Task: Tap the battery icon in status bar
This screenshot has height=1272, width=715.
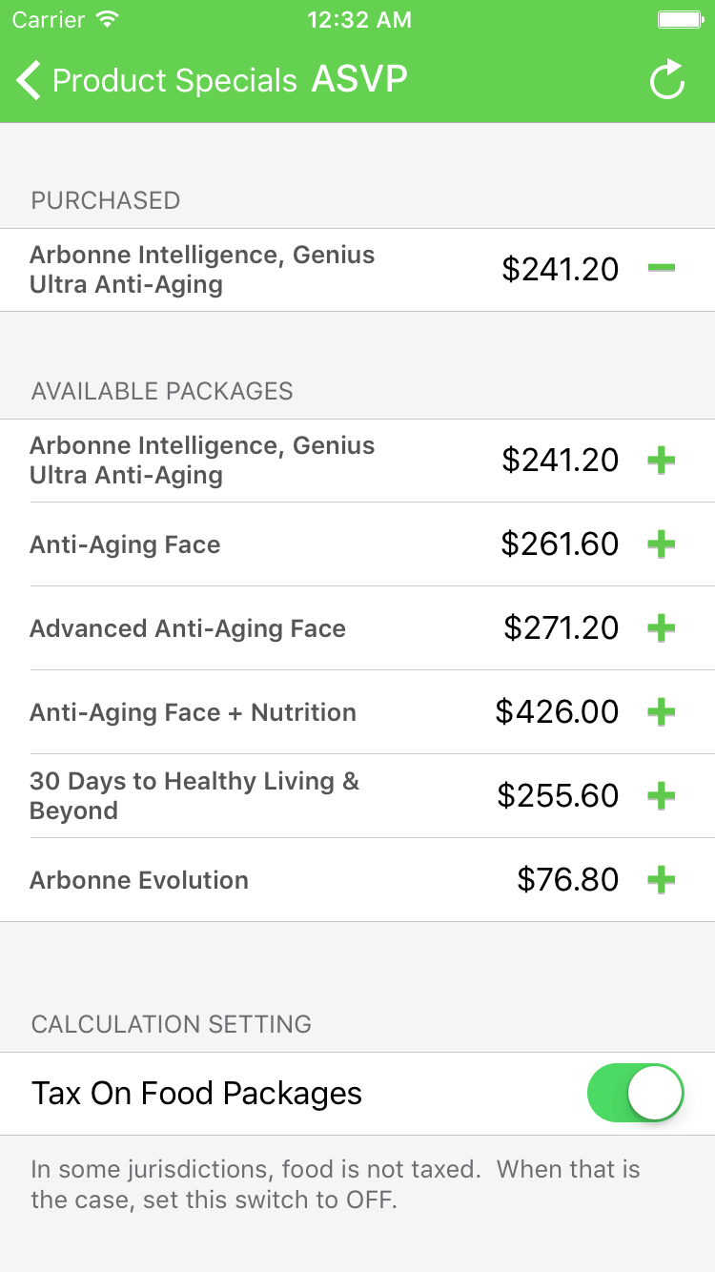Action: click(680, 20)
